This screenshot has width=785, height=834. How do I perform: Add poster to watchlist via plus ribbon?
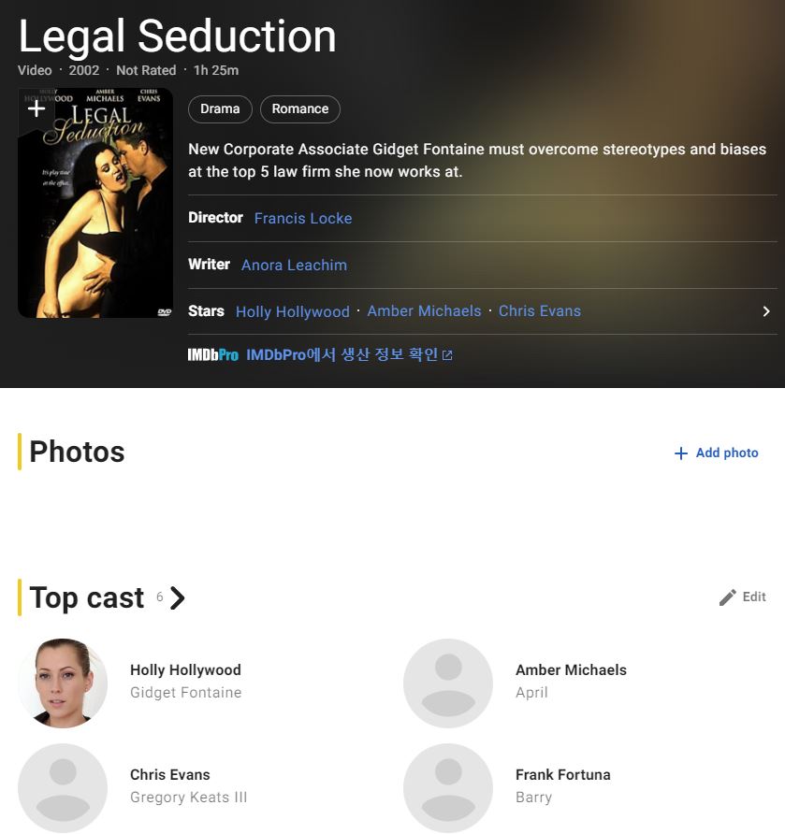coord(36,109)
